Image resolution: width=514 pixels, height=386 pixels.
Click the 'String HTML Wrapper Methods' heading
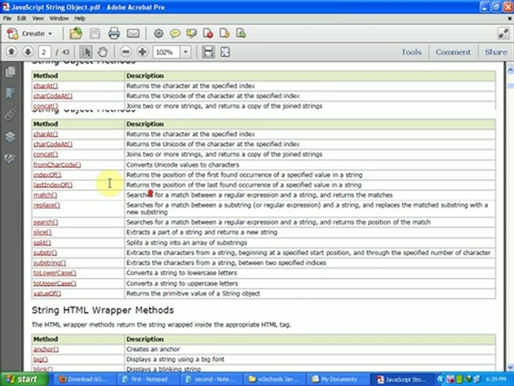point(103,310)
